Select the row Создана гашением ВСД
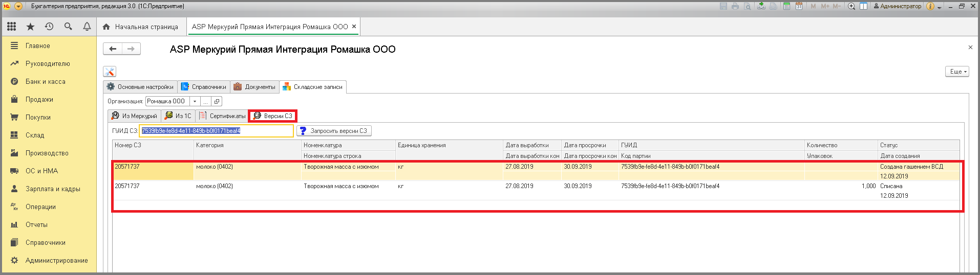 tap(536, 171)
